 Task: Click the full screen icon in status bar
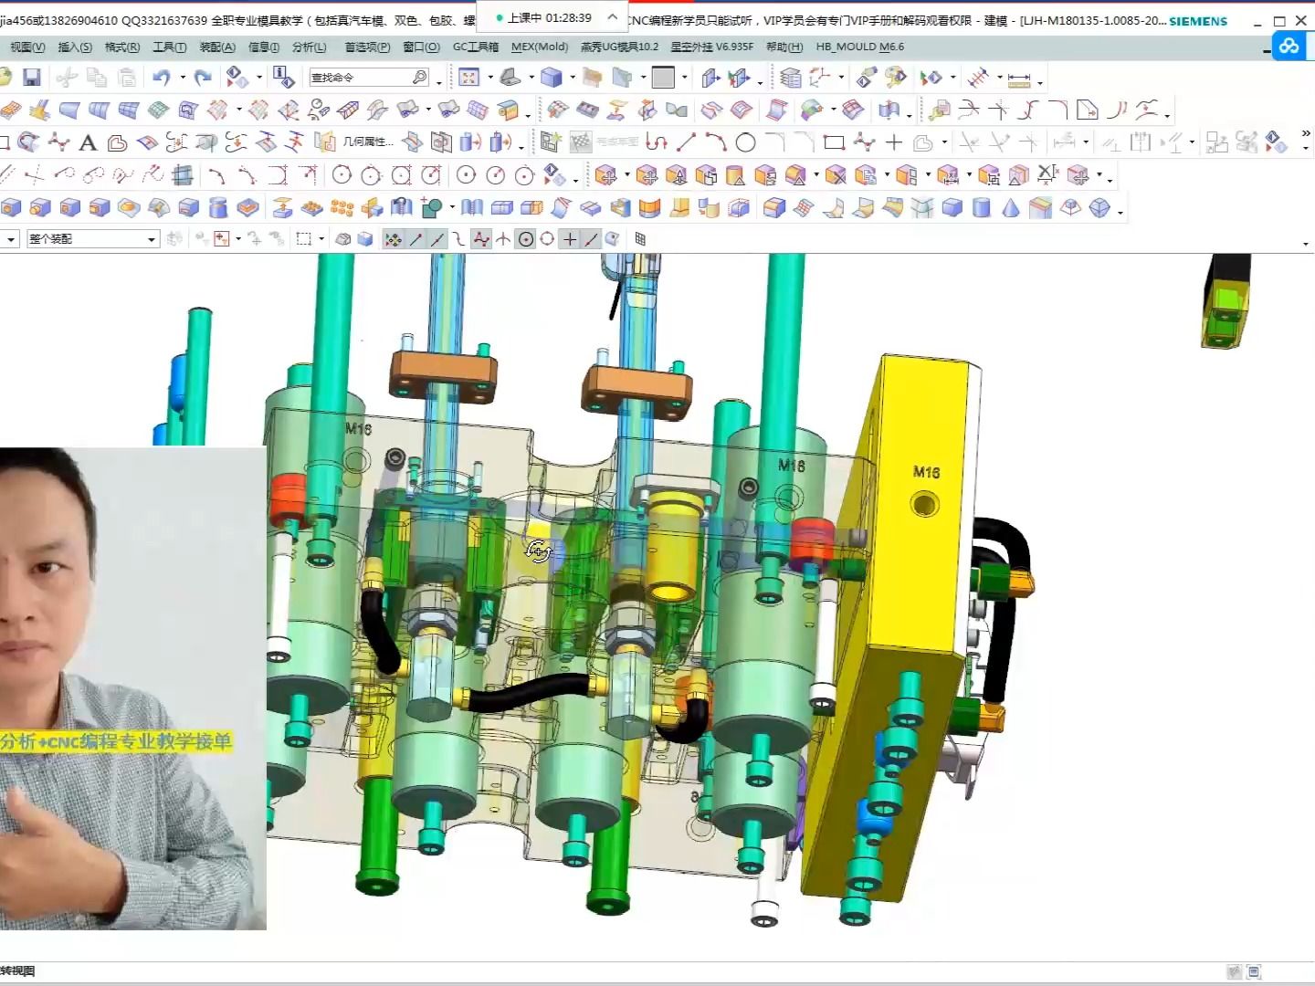click(1254, 972)
